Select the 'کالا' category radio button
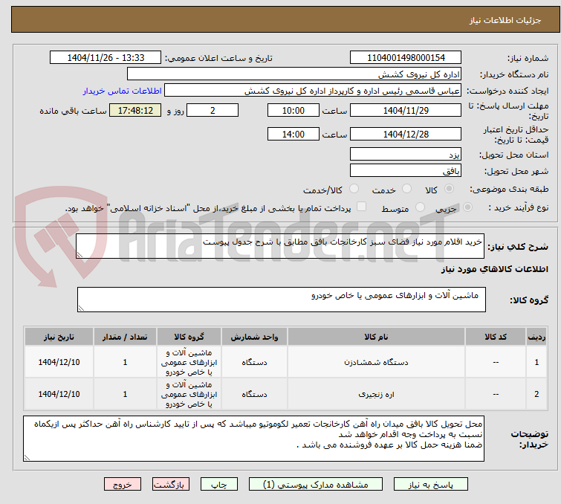 449,189
